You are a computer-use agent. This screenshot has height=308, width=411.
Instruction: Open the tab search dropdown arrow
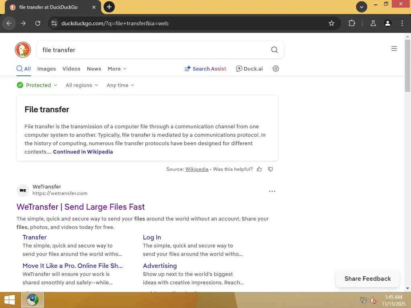[362, 7]
